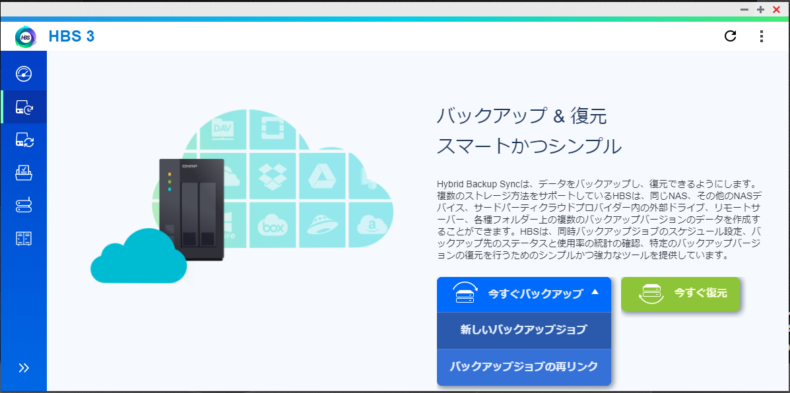Open the Jobs sidebar icon

[24, 173]
